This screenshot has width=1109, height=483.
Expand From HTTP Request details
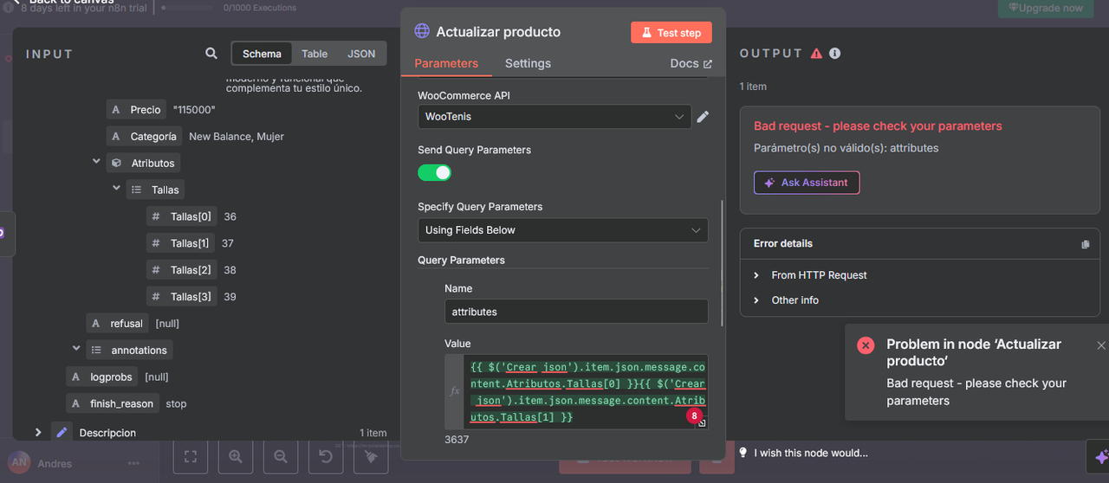click(819, 275)
